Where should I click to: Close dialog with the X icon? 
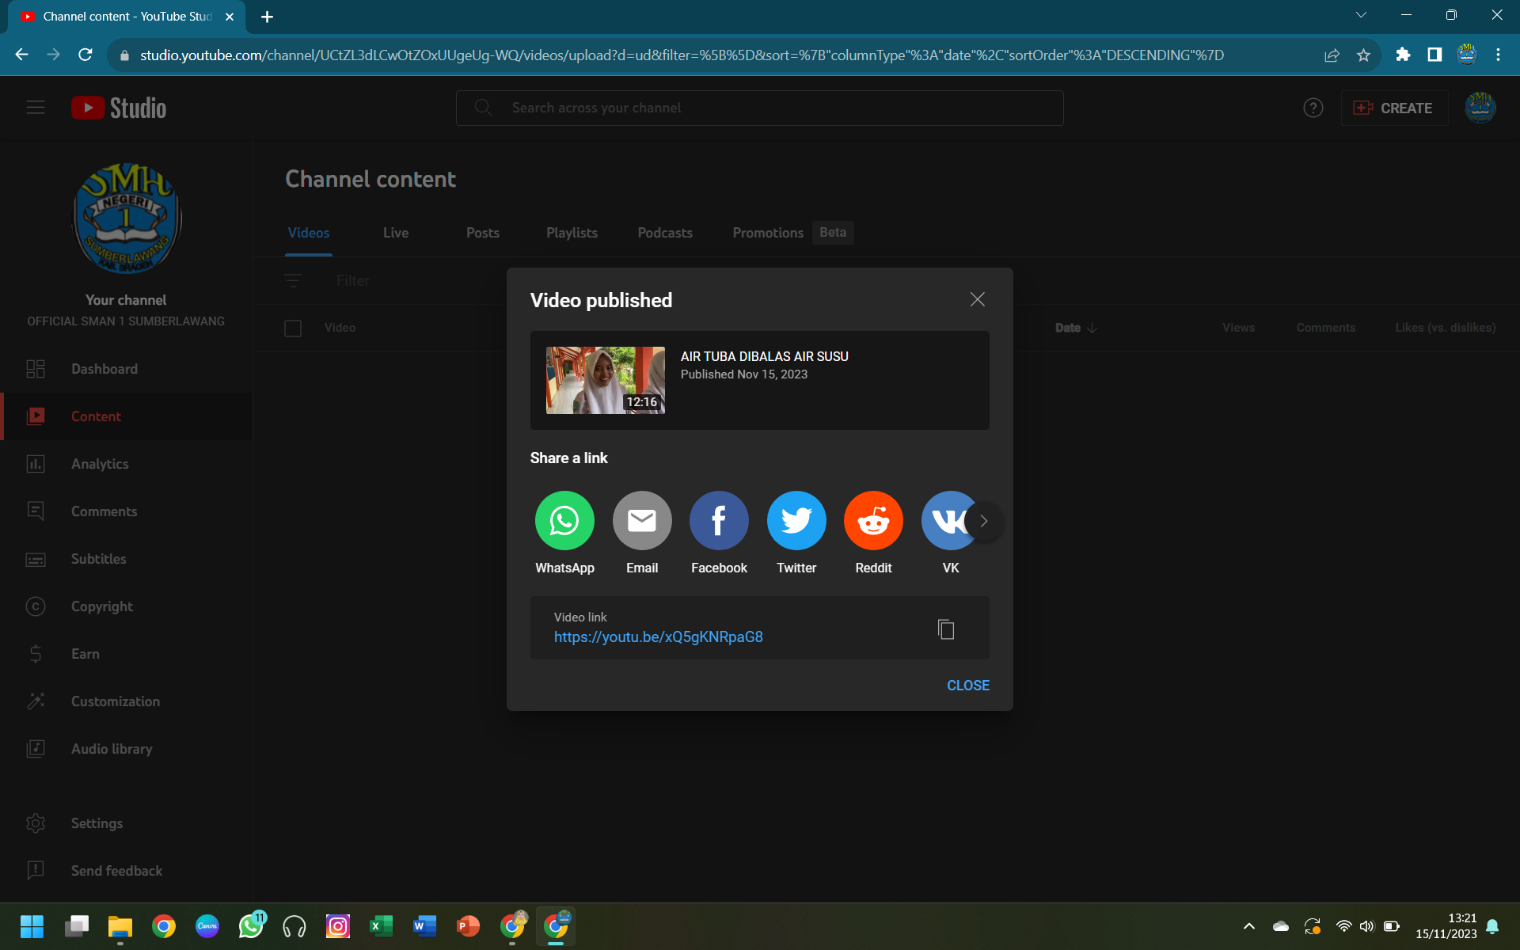tap(977, 299)
